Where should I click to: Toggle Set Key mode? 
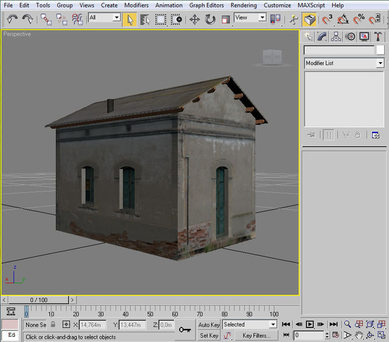point(209,335)
